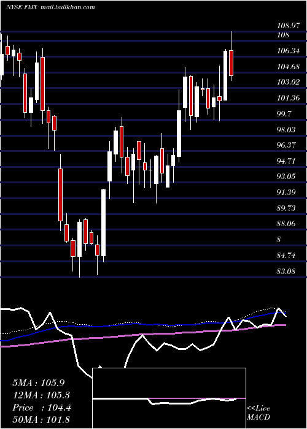The height and width of the screenshot is (429, 307).
Task: Click the mail.bullkhan.com watermark text
Action: click(68, 7)
